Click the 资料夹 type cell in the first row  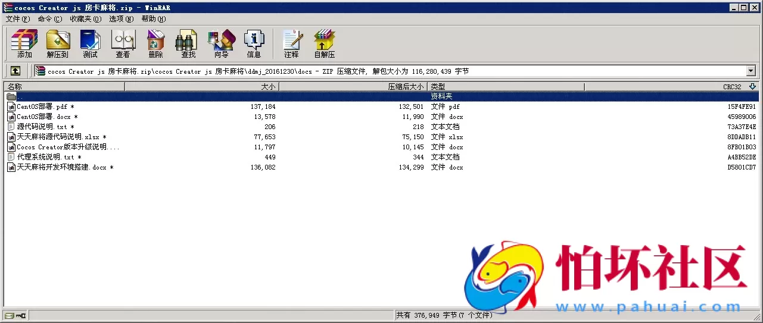click(441, 96)
